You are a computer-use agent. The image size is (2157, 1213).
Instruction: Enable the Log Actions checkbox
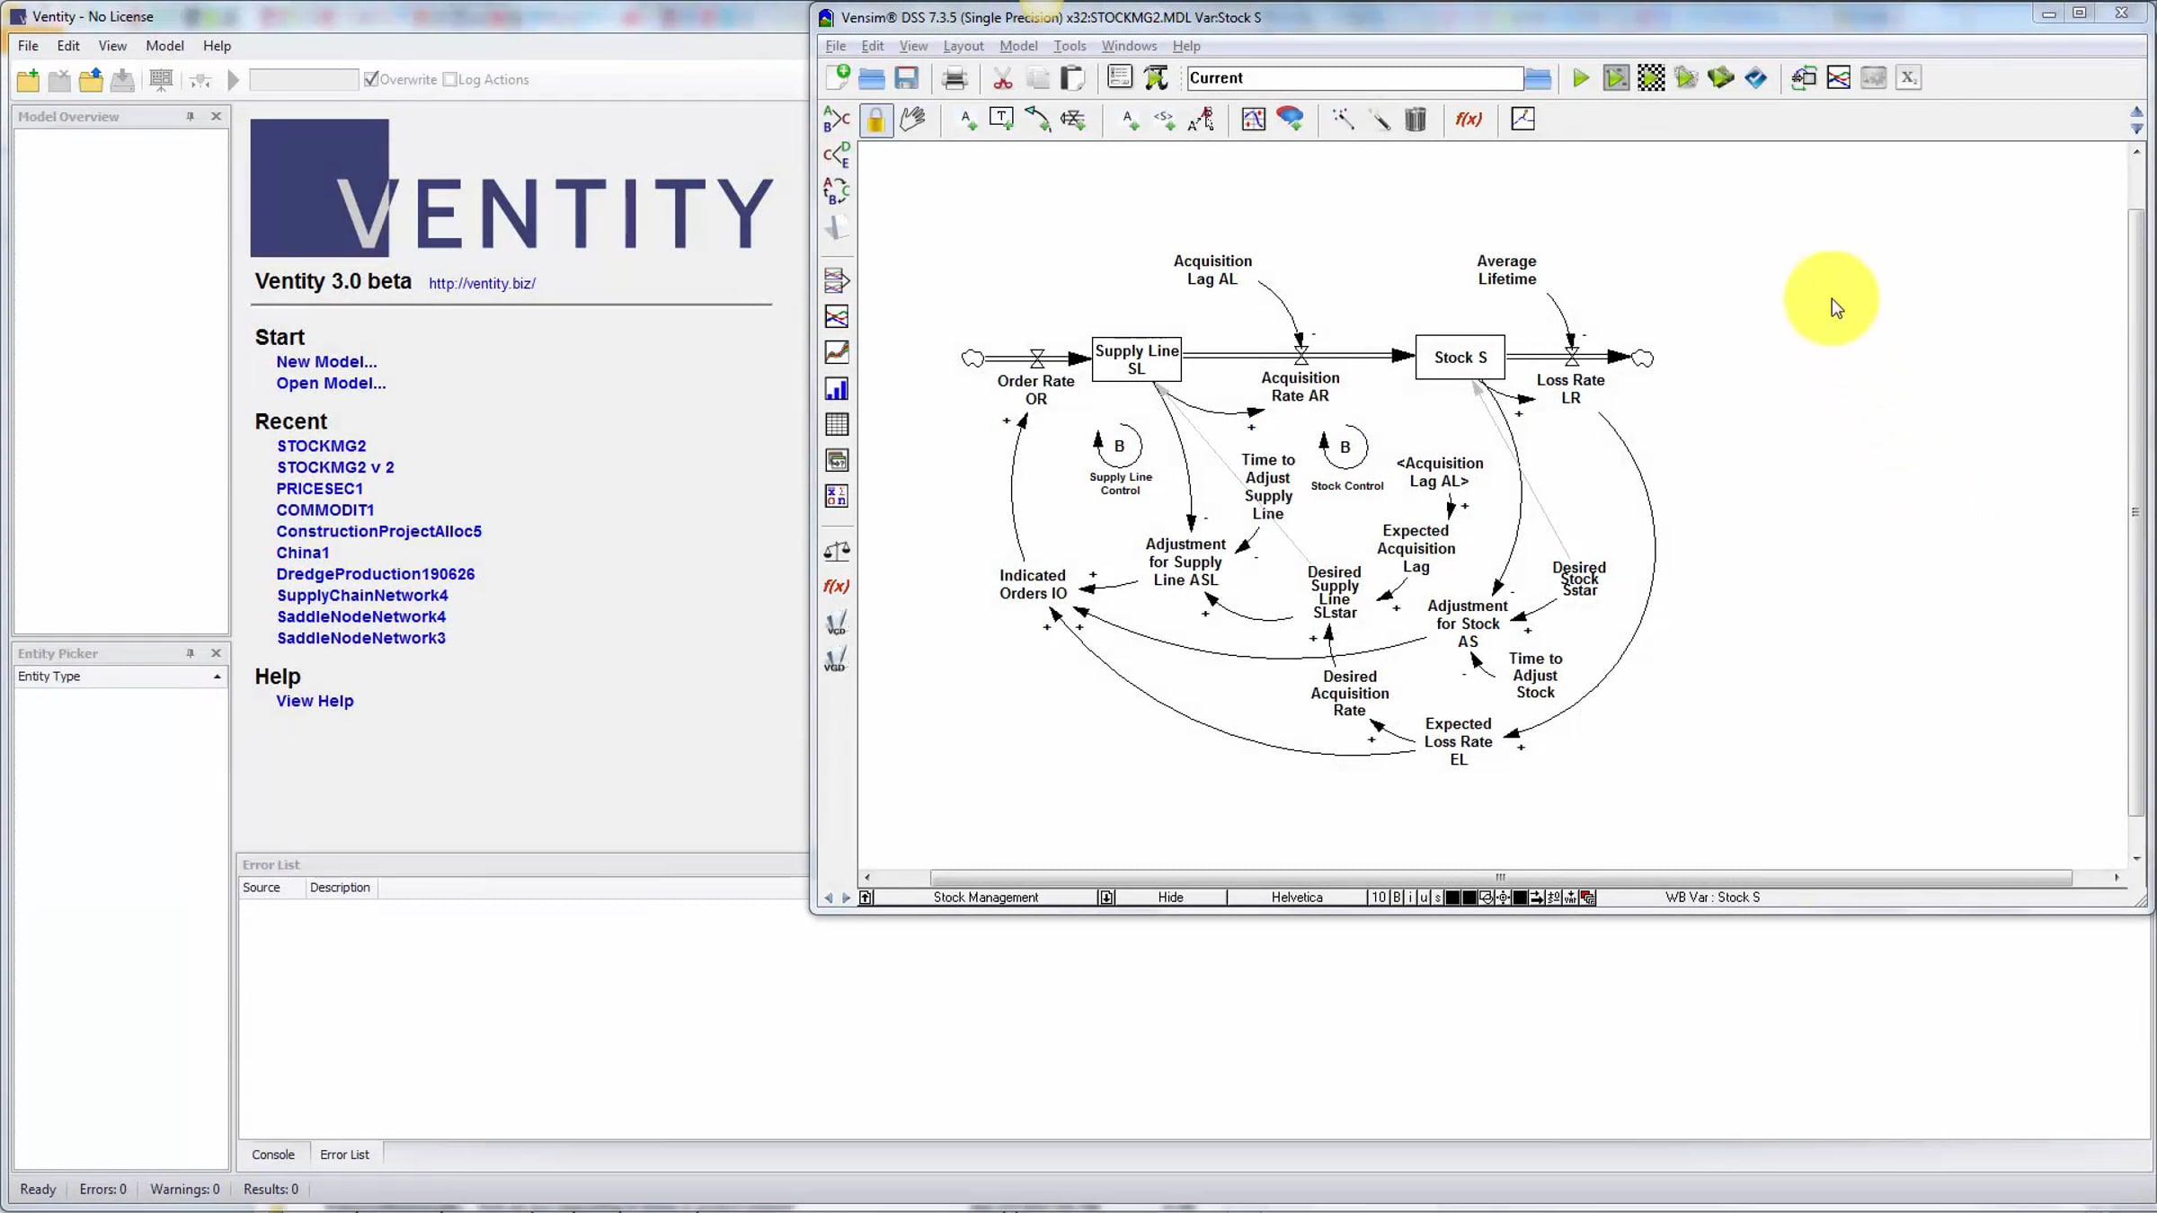tap(449, 79)
